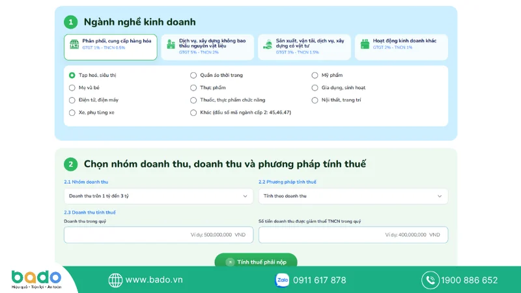The image size is (521, 293).
Task: Click the arrow icon in 'Tính thuế phải nộp' button
Action: pos(230,262)
